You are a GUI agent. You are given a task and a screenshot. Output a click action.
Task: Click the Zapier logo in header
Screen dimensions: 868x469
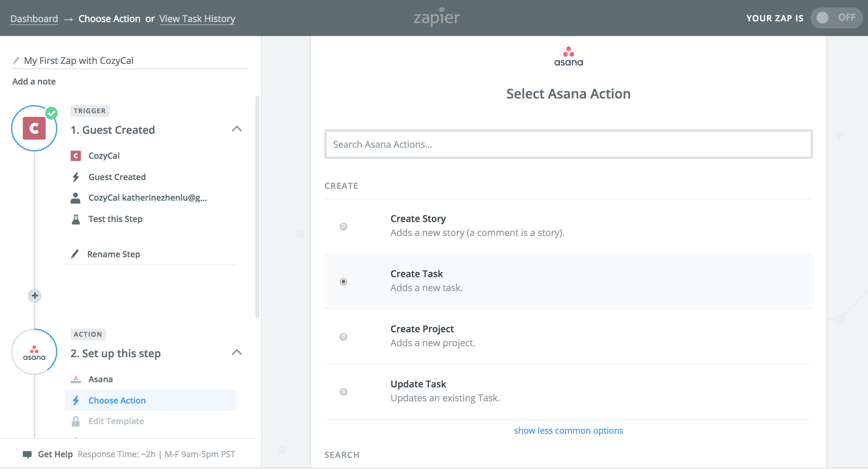click(437, 17)
